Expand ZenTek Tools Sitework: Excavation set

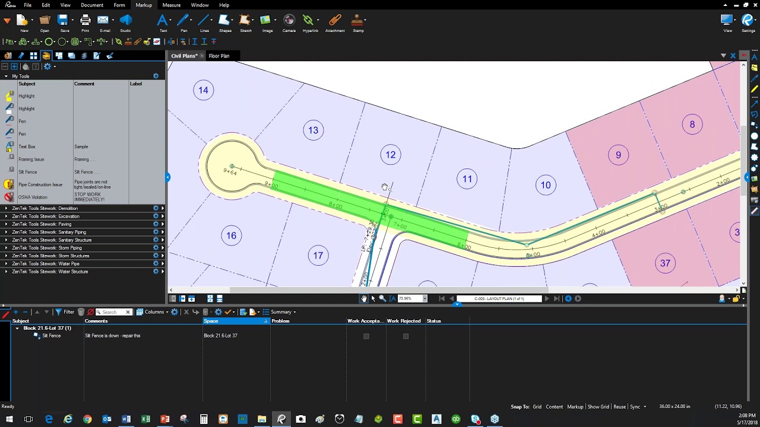coord(6,216)
